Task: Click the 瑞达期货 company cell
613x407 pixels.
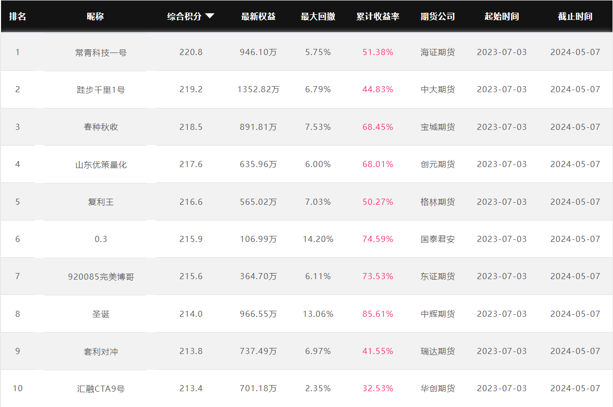Action: tap(438, 351)
